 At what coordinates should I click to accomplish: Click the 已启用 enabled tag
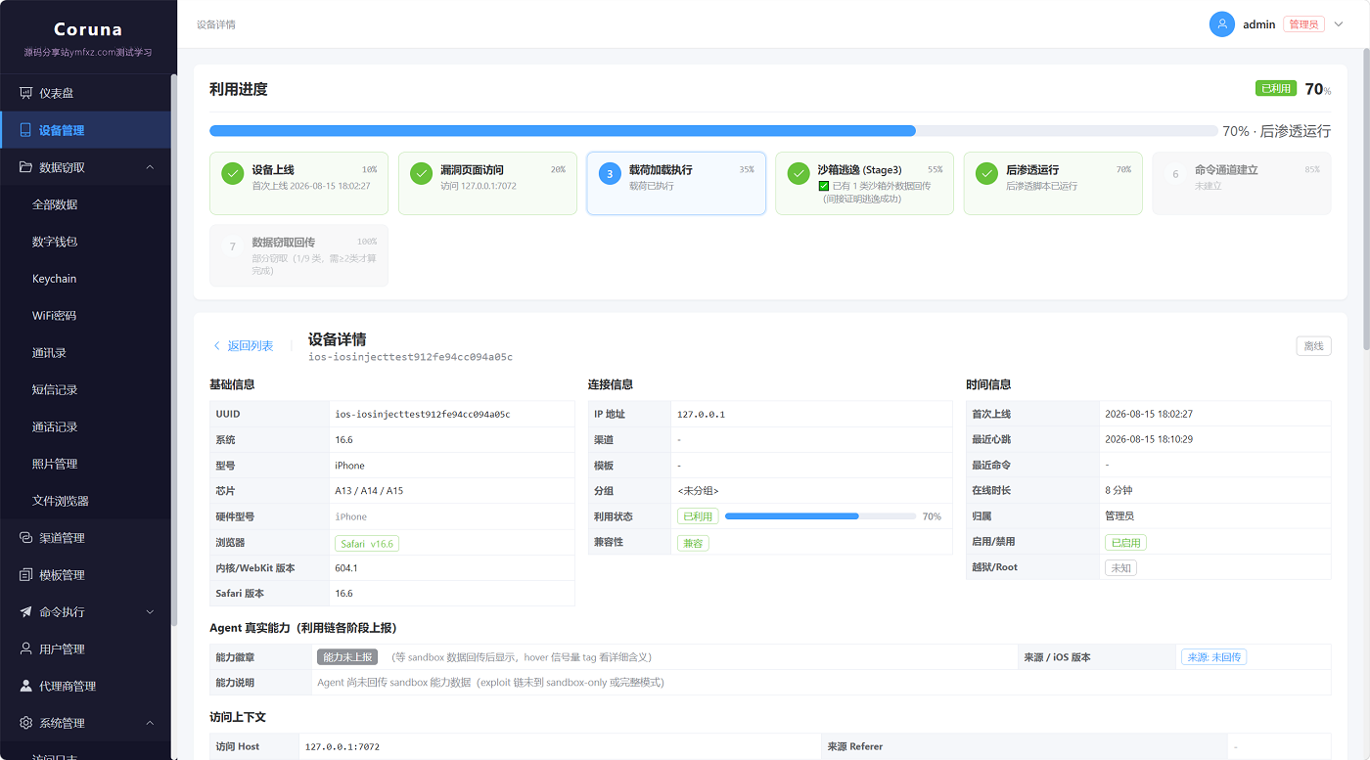(1125, 543)
